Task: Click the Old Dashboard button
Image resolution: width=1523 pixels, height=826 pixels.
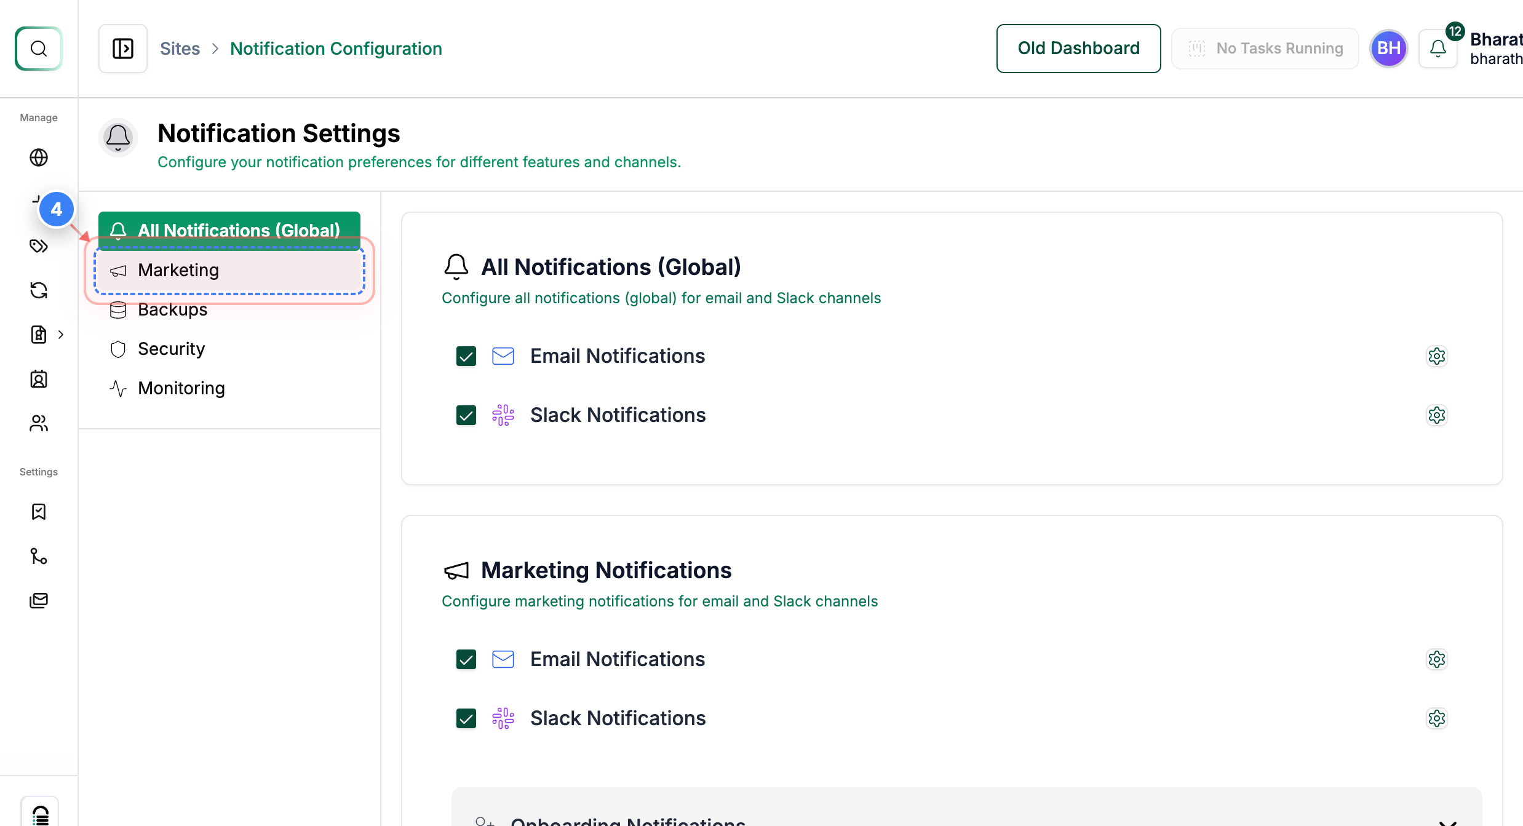Action: [1078, 48]
